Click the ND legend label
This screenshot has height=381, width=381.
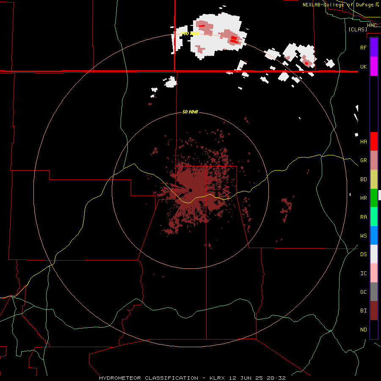363,330
